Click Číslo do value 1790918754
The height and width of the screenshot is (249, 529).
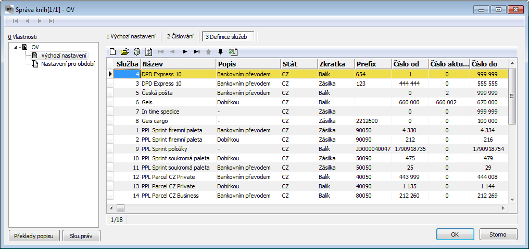pyautogui.click(x=489, y=148)
